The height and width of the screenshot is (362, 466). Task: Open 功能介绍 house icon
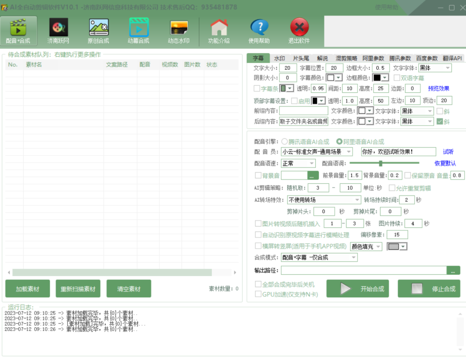(219, 28)
